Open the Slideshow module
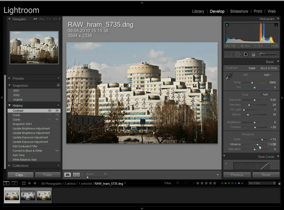284x210 pixels. point(239,11)
